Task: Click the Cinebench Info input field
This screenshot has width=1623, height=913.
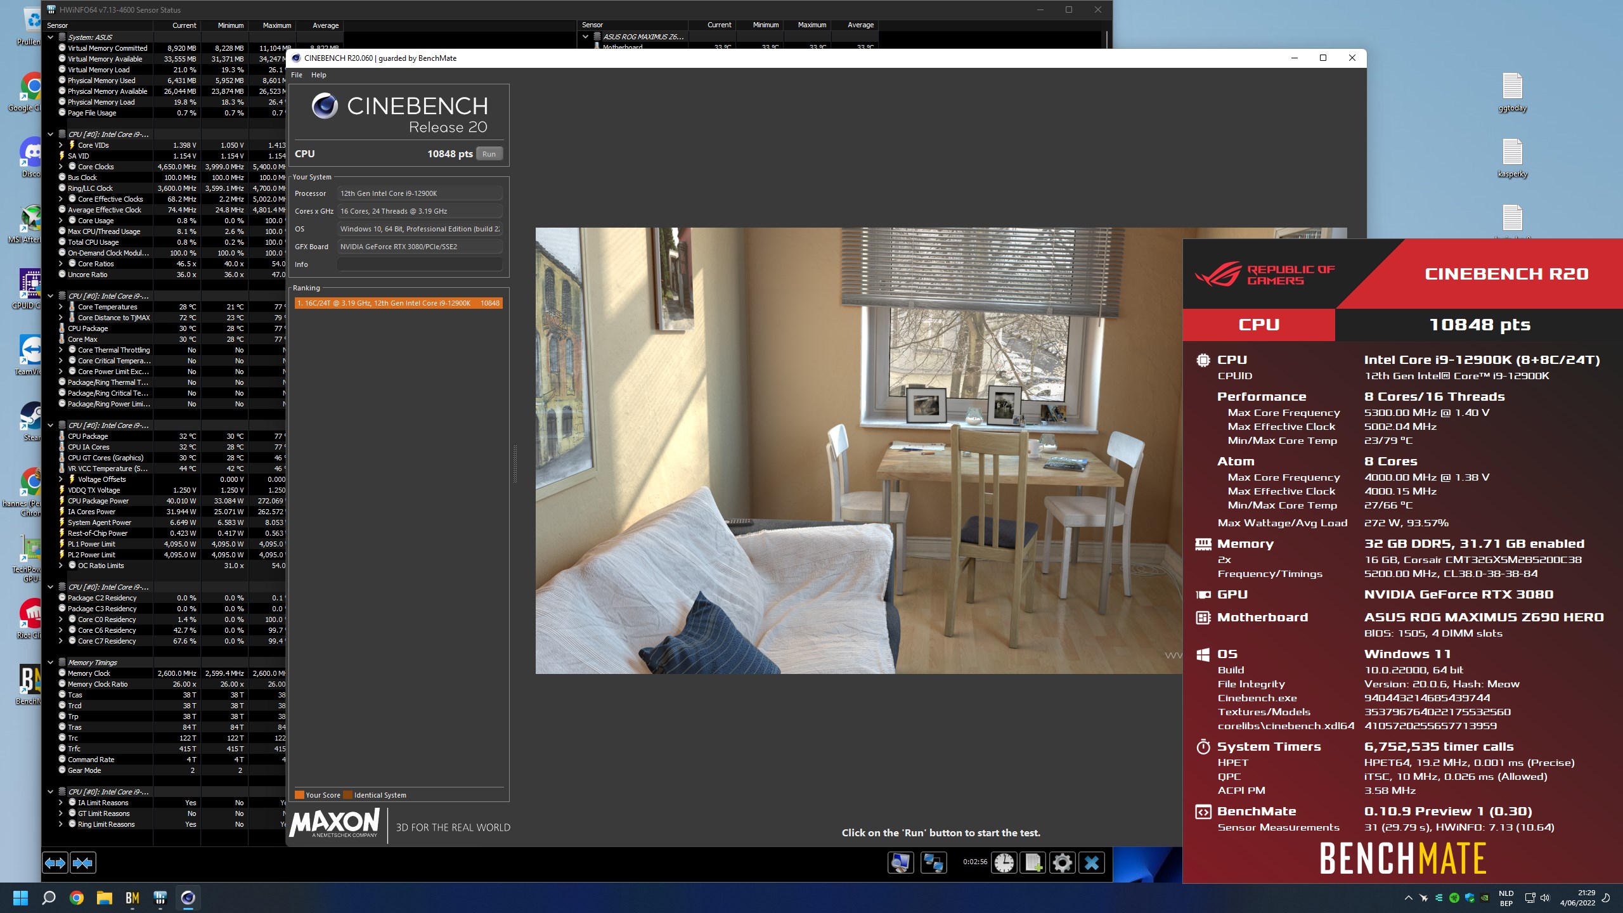Action: pos(420,264)
